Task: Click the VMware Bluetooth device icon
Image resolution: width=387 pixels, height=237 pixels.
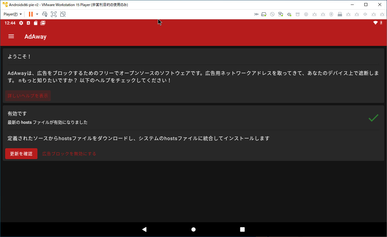Action: click(331, 14)
